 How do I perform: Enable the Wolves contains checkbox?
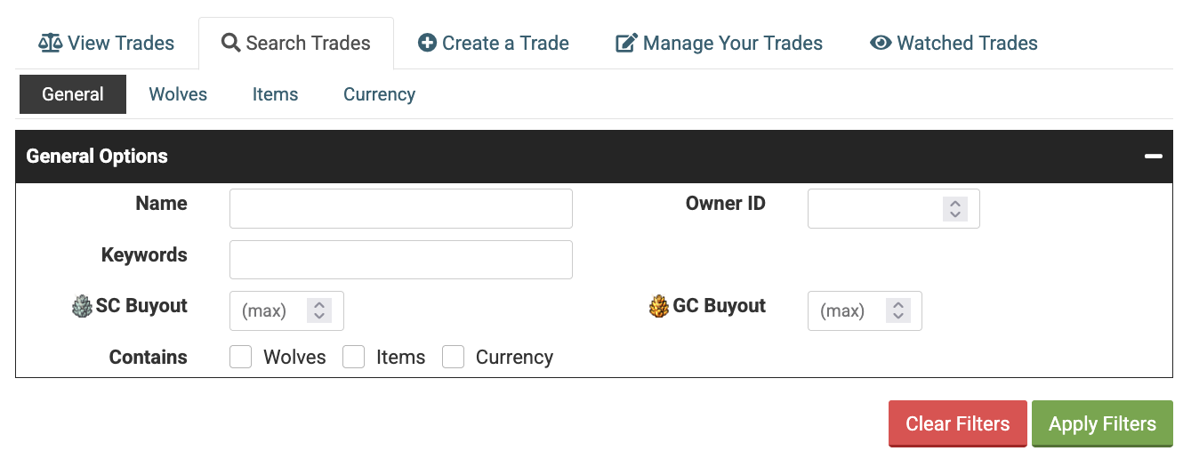241,357
